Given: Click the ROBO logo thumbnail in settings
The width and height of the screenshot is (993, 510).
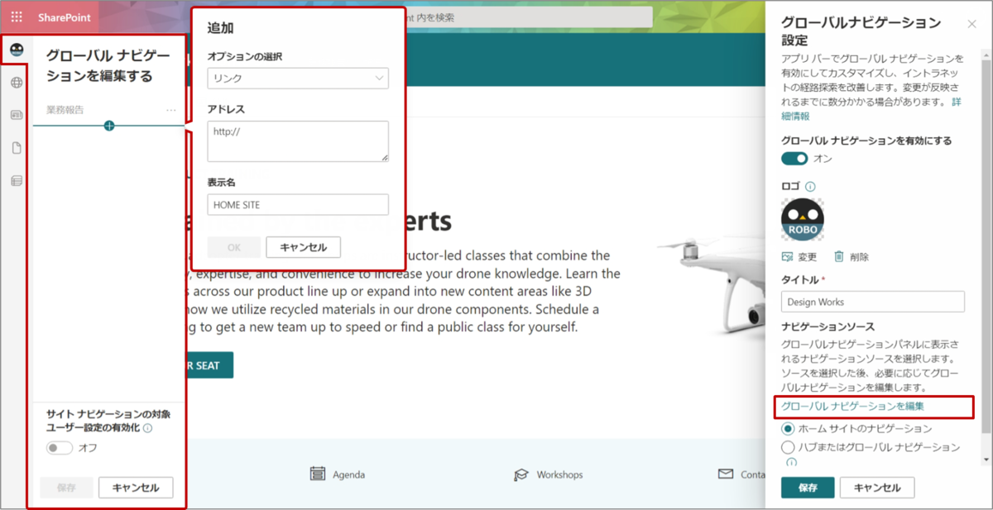Looking at the screenshot, I should (x=803, y=220).
